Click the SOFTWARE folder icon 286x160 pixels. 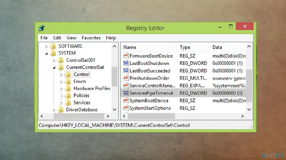click(x=53, y=46)
